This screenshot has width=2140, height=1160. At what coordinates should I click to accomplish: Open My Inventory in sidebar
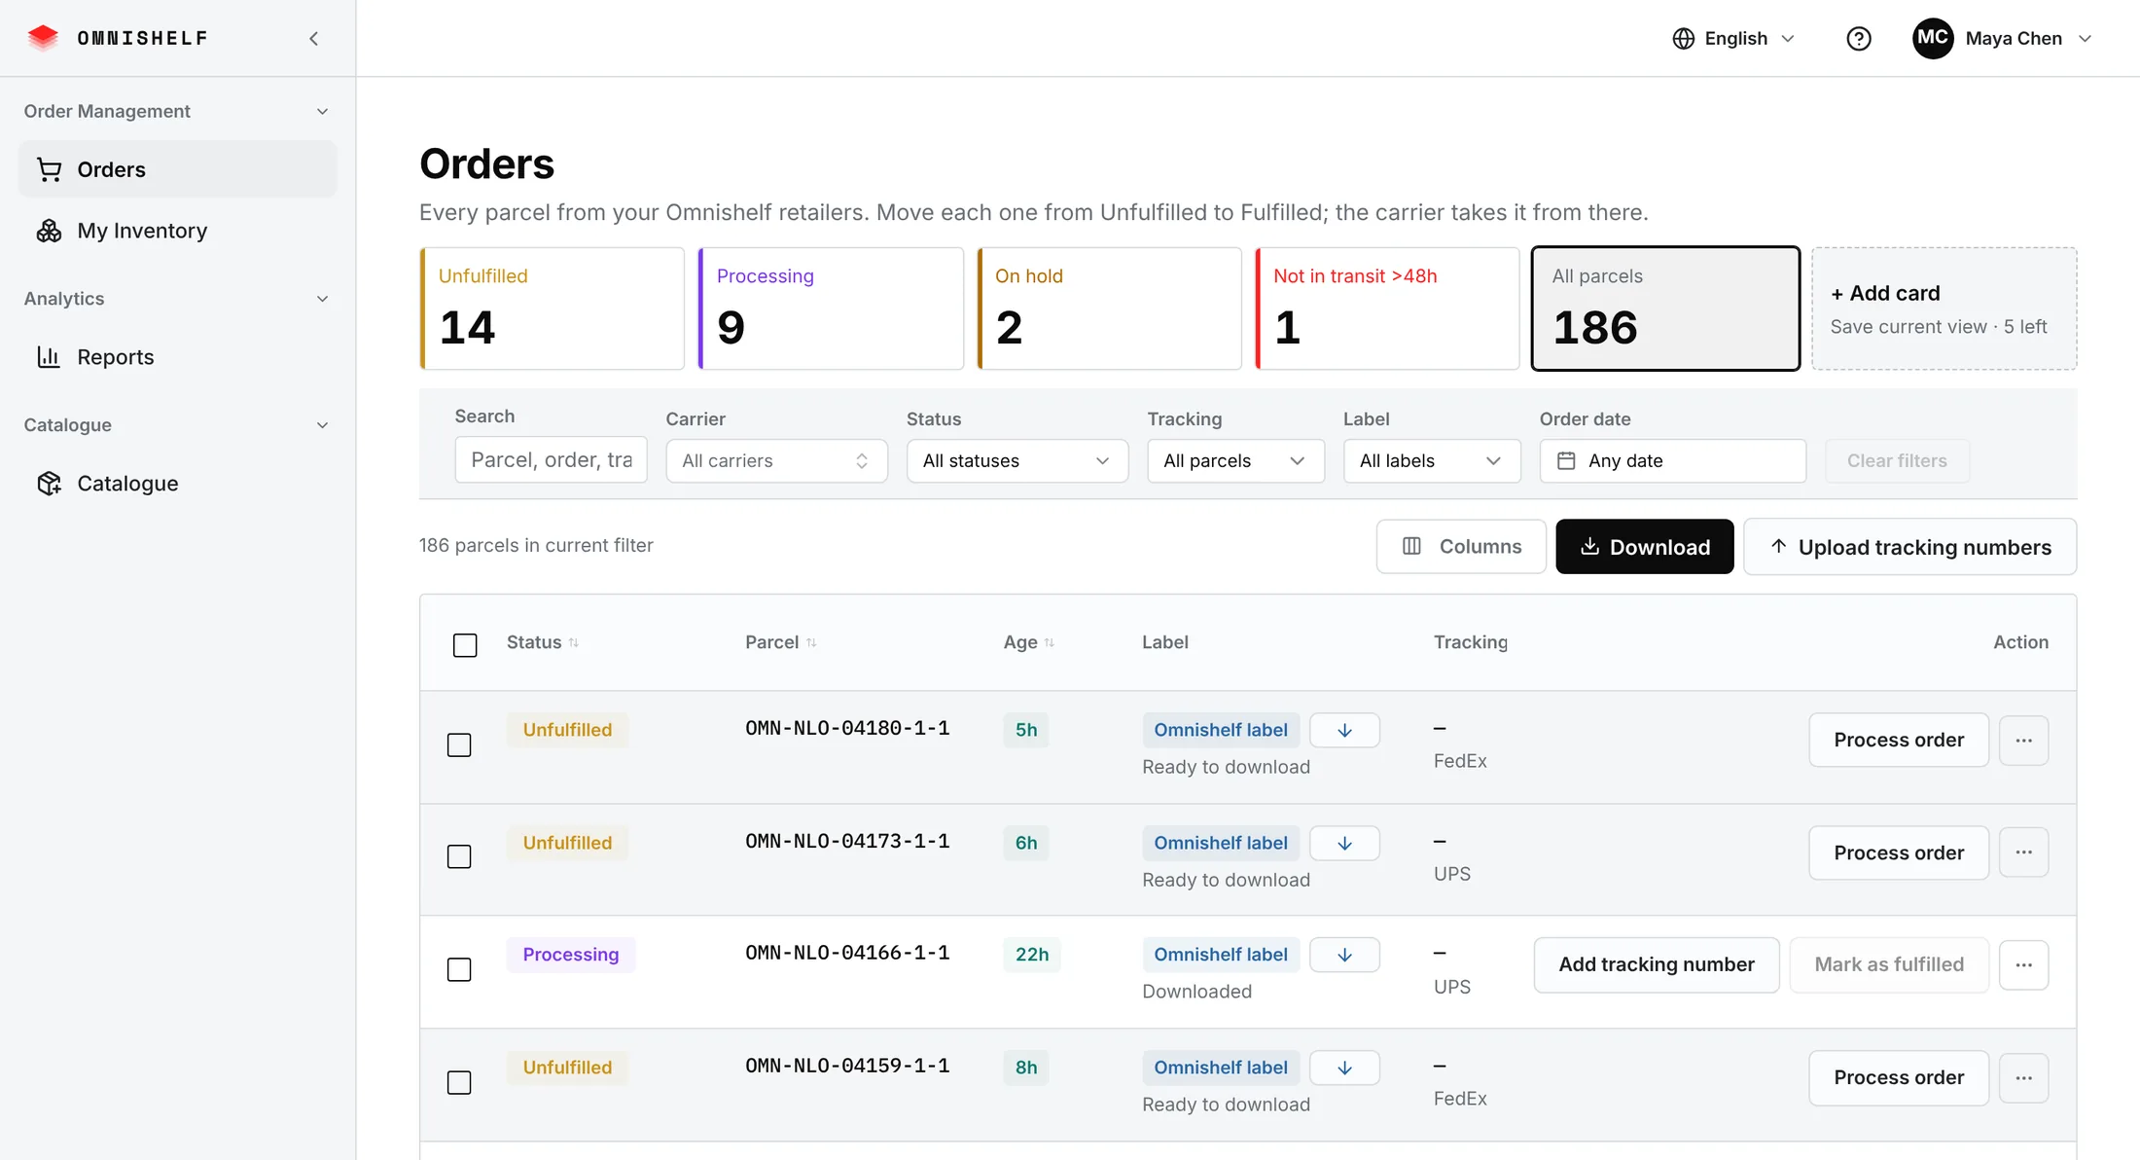177,231
